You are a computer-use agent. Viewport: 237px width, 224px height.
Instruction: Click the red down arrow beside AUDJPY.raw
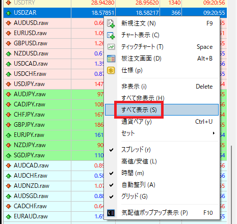point(9,94)
